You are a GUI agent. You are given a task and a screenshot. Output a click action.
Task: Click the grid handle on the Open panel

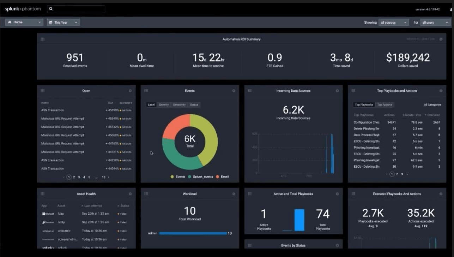(42, 91)
